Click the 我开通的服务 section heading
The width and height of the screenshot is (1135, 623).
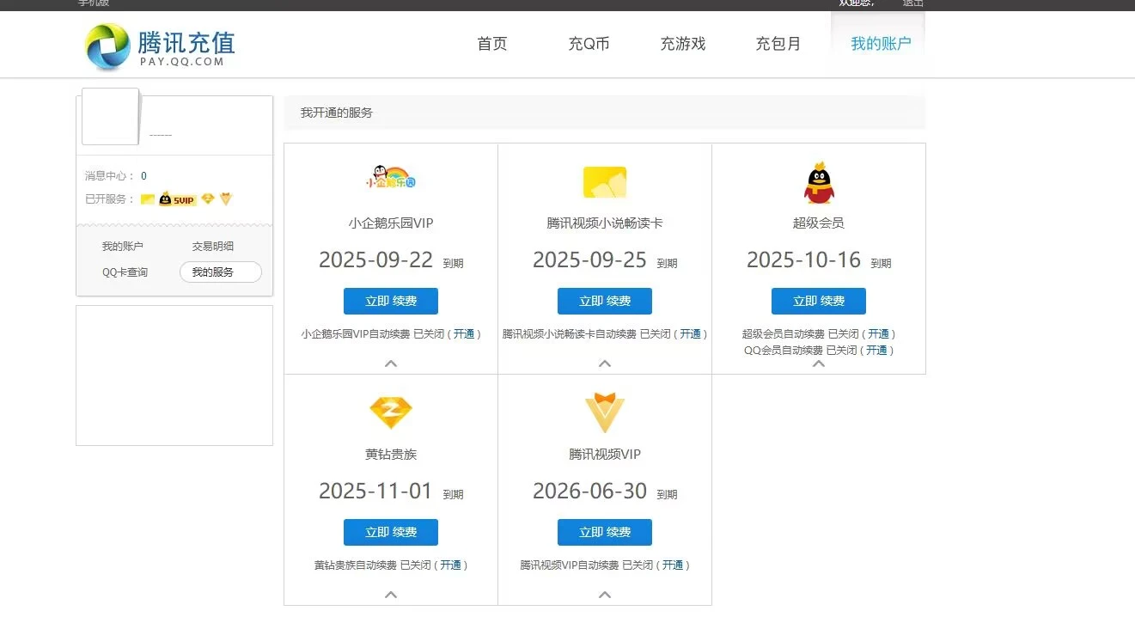tap(337, 113)
